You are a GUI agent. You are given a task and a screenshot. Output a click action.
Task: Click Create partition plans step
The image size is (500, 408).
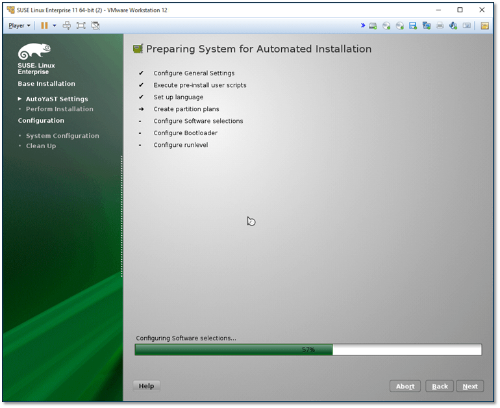tap(186, 109)
